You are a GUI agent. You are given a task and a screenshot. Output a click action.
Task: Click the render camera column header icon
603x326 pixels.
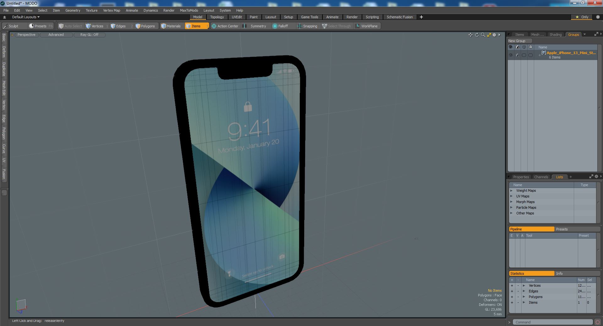[x=518, y=47]
